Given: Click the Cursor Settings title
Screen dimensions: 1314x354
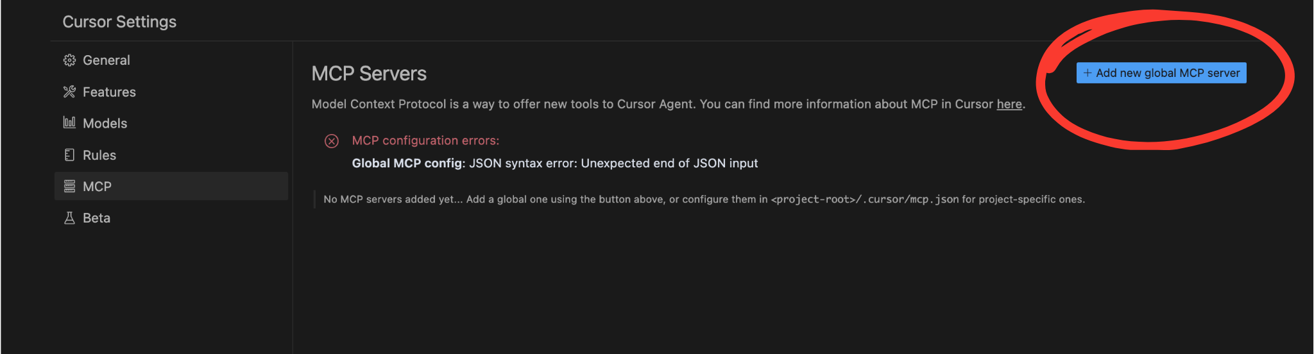Looking at the screenshot, I should 119,22.
